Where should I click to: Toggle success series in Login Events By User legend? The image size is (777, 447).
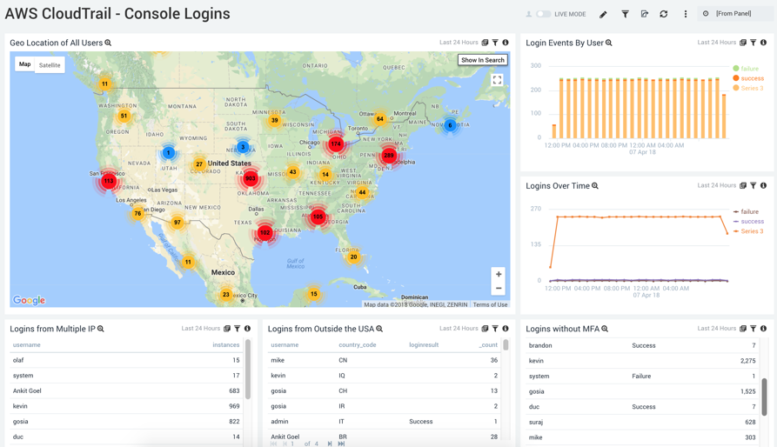[748, 78]
